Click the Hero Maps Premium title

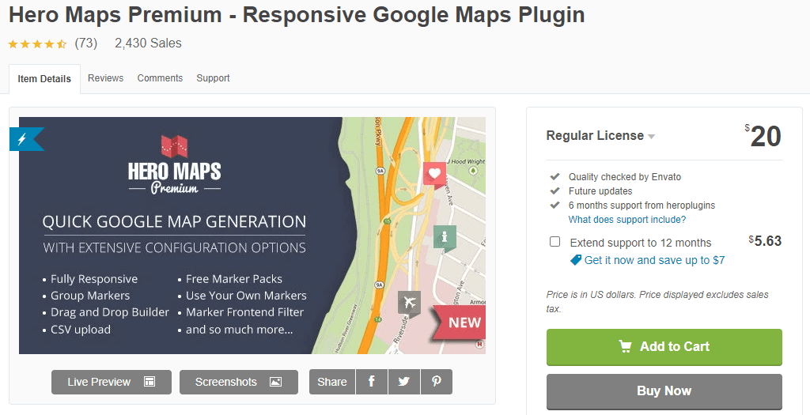coord(297,14)
